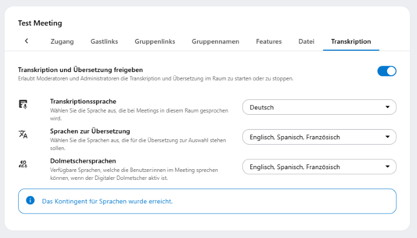The image size is (417, 238).
Task: Click the Test Meeting title
Action: tap(40, 23)
